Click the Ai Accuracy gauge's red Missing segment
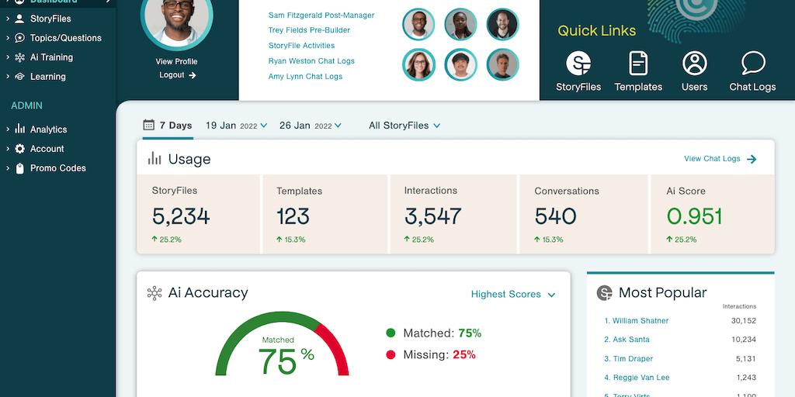Screen dimensions: 795x397 334,347
